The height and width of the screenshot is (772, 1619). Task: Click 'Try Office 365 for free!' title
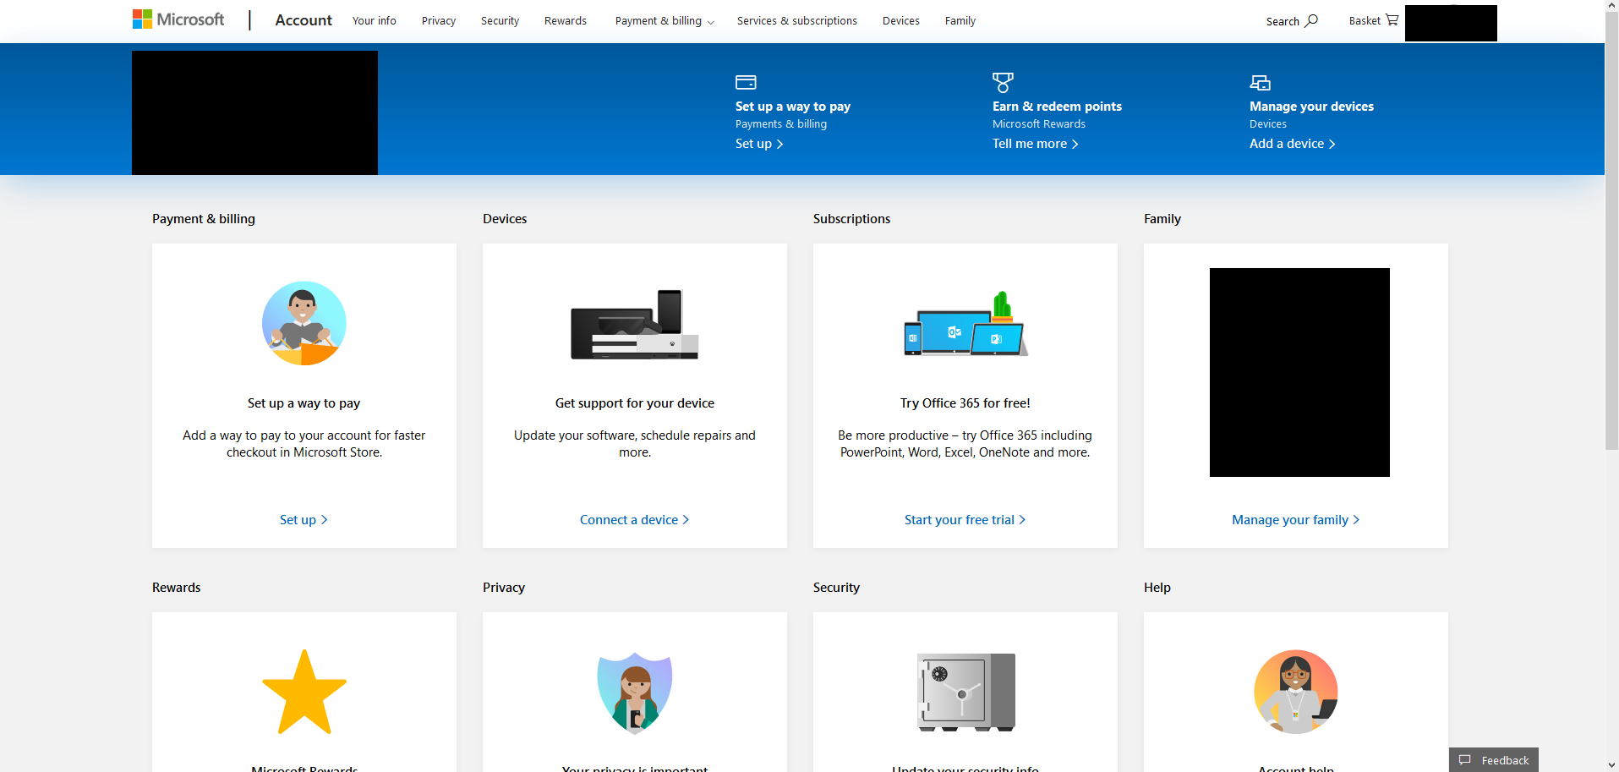965,403
